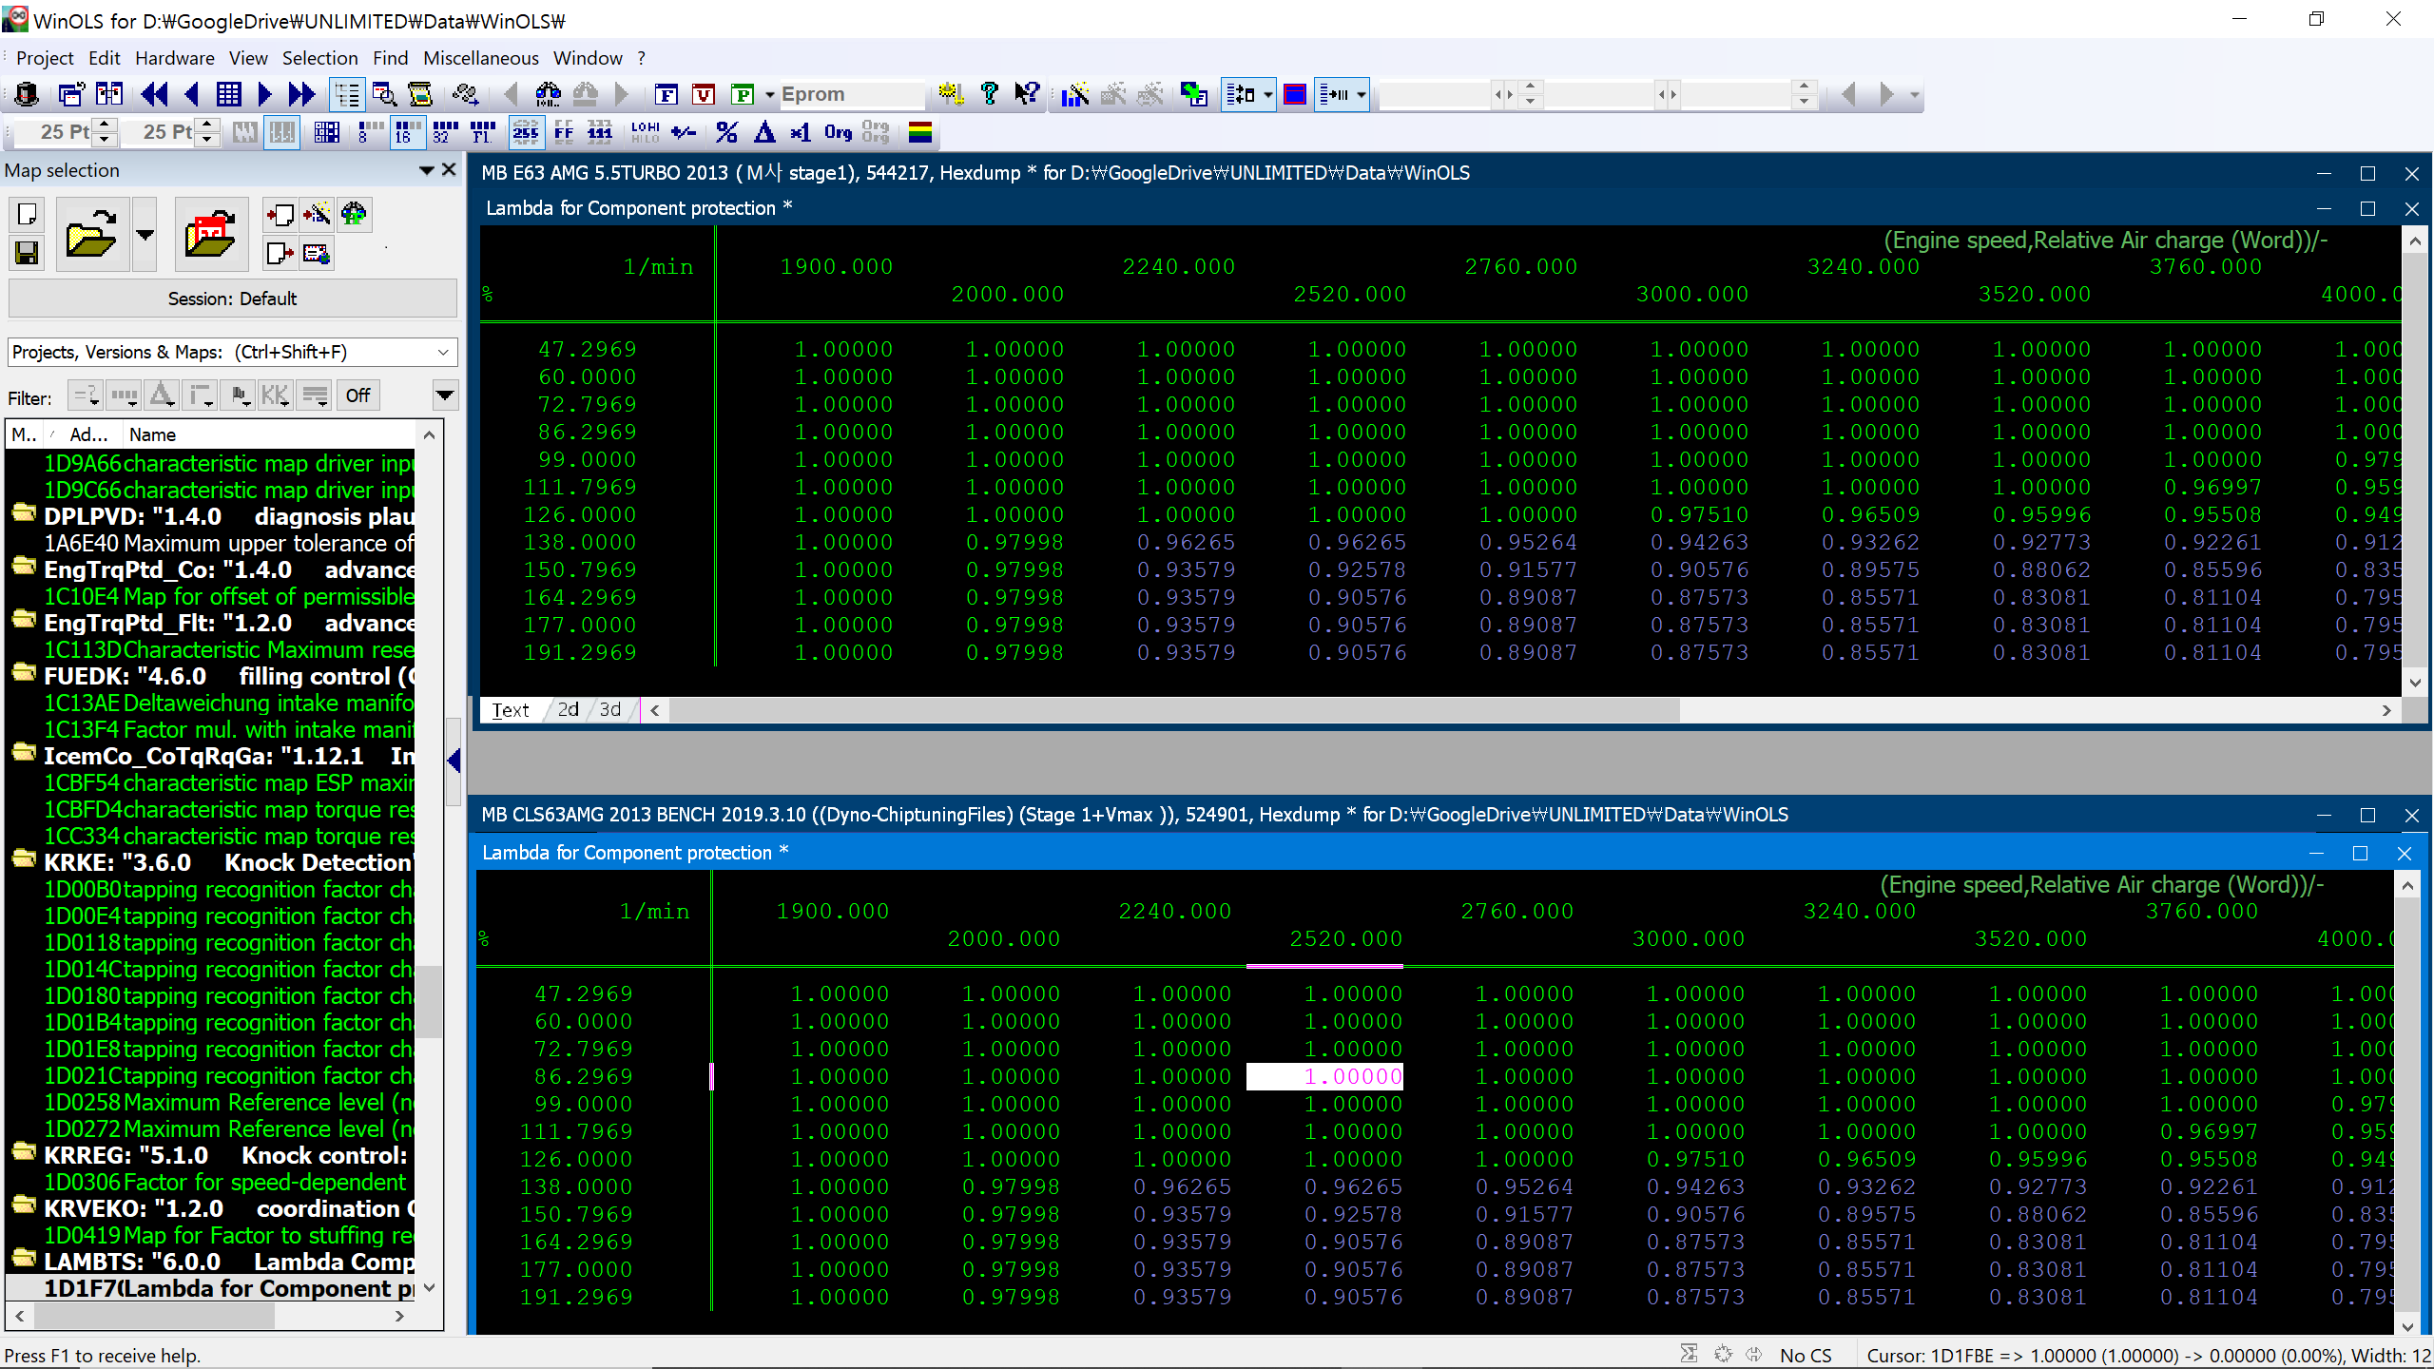Increase the first 25 Pt font size stepper
The height and width of the screenshot is (1369, 2434).
coord(106,125)
